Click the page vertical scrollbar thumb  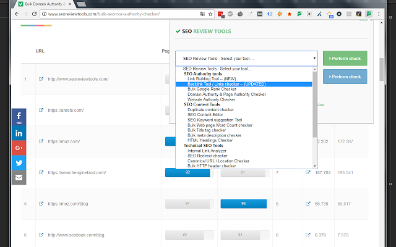pos(381,69)
